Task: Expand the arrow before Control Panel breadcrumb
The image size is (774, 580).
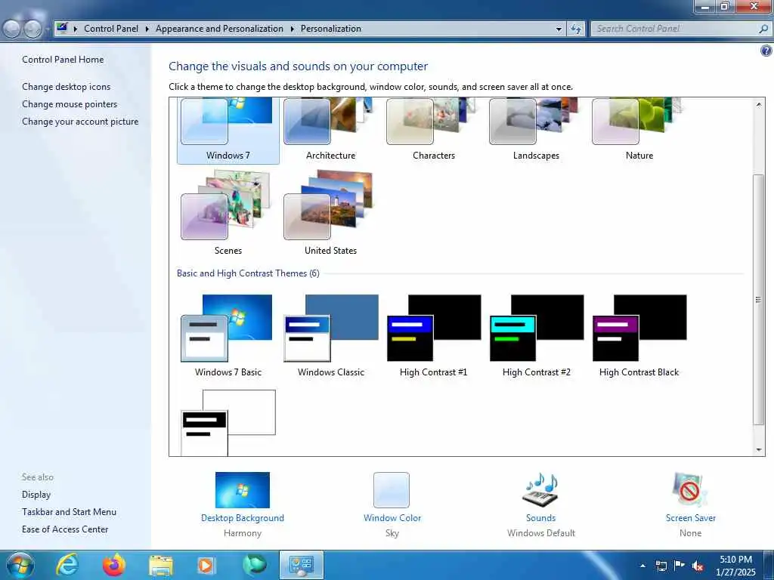Action: click(76, 29)
